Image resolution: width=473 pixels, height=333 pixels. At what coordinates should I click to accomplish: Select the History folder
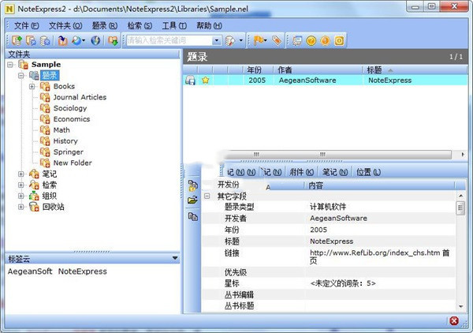pyautogui.click(x=65, y=141)
